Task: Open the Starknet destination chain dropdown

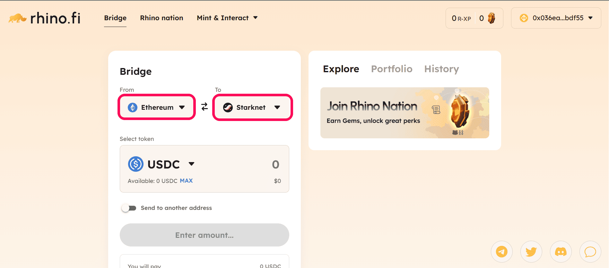Action: click(x=253, y=107)
